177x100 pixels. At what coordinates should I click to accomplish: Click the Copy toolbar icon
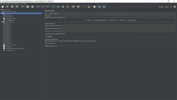(x=28, y=7)
